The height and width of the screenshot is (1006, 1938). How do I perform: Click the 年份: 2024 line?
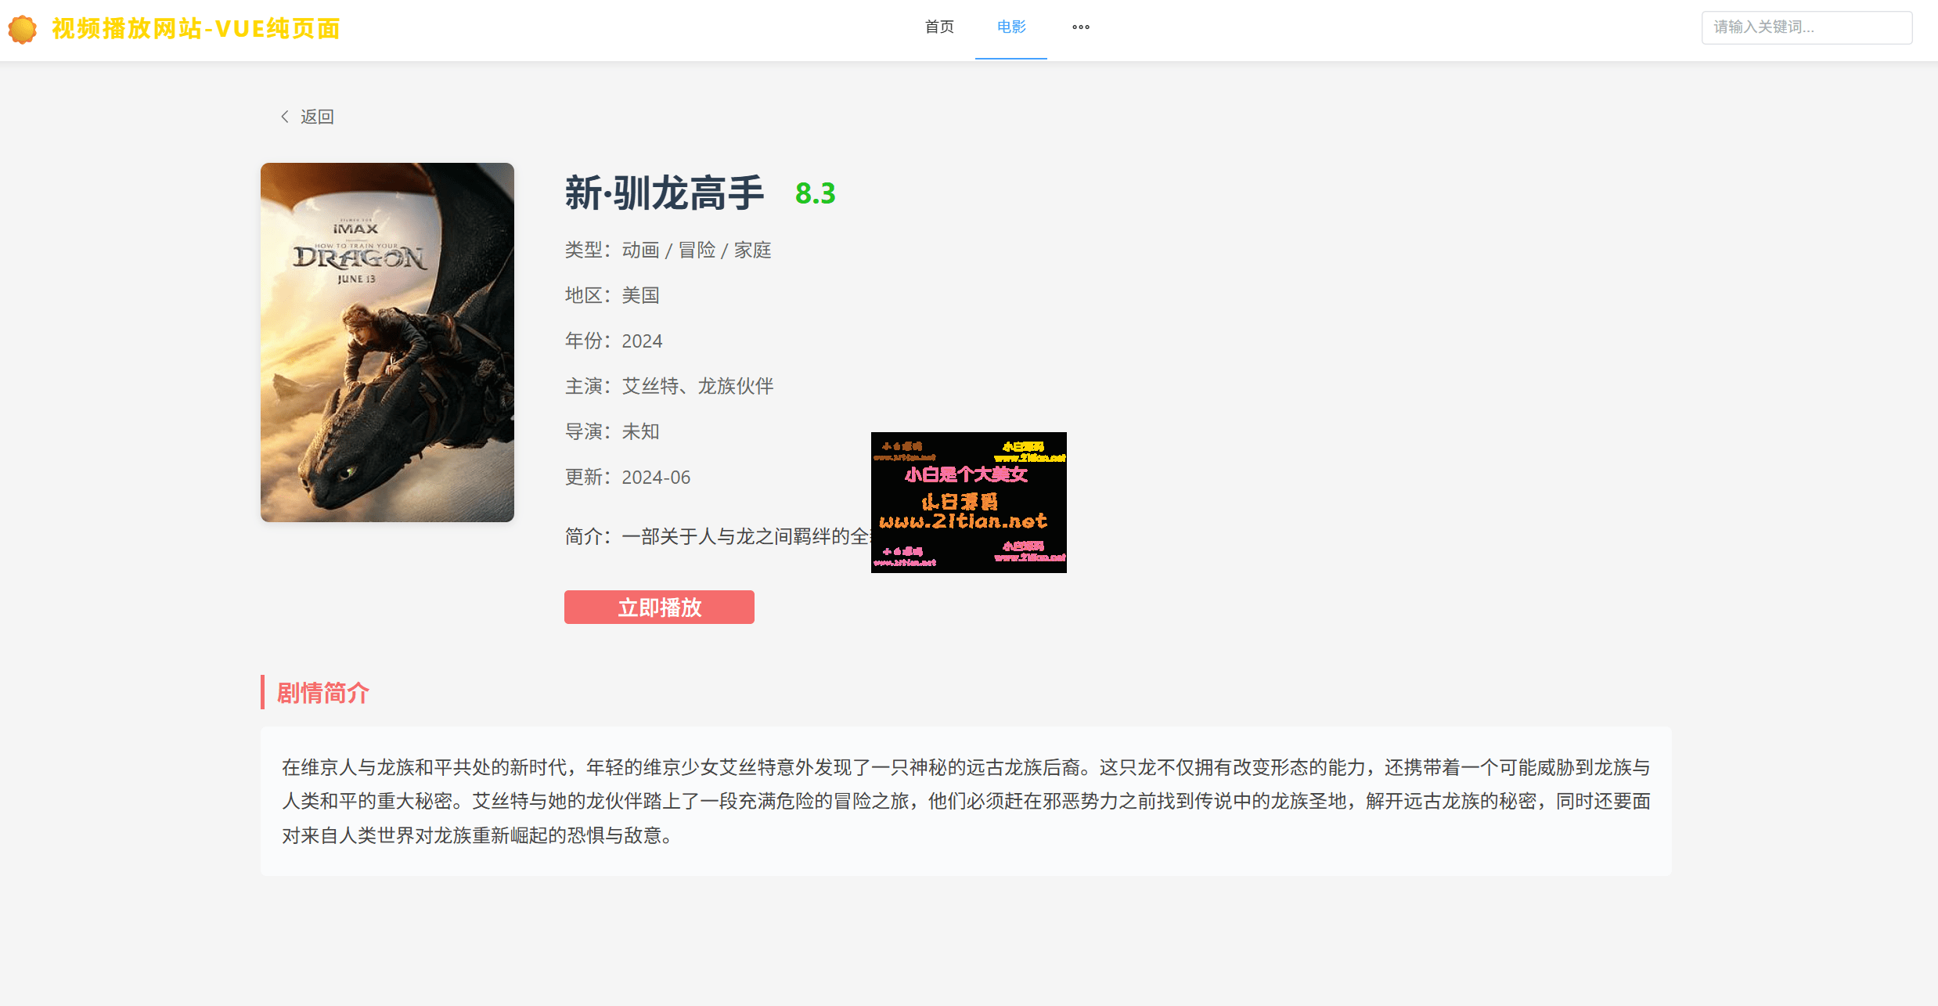click(614, 341)
